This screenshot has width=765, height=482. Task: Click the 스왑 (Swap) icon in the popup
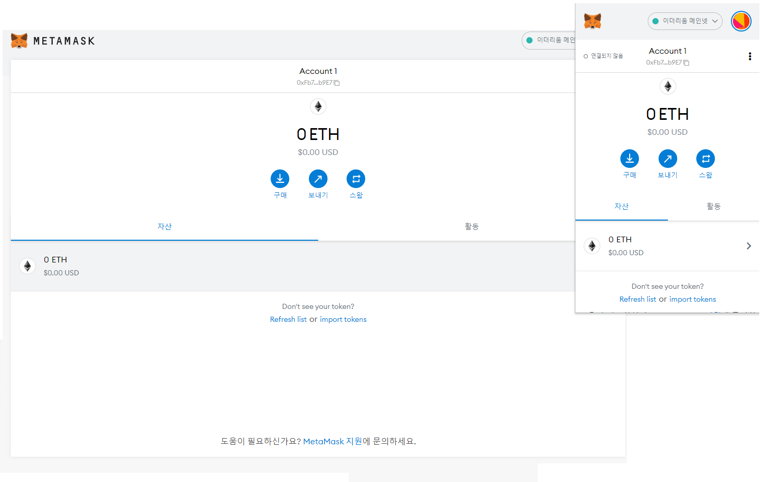[x=706, y=159]
